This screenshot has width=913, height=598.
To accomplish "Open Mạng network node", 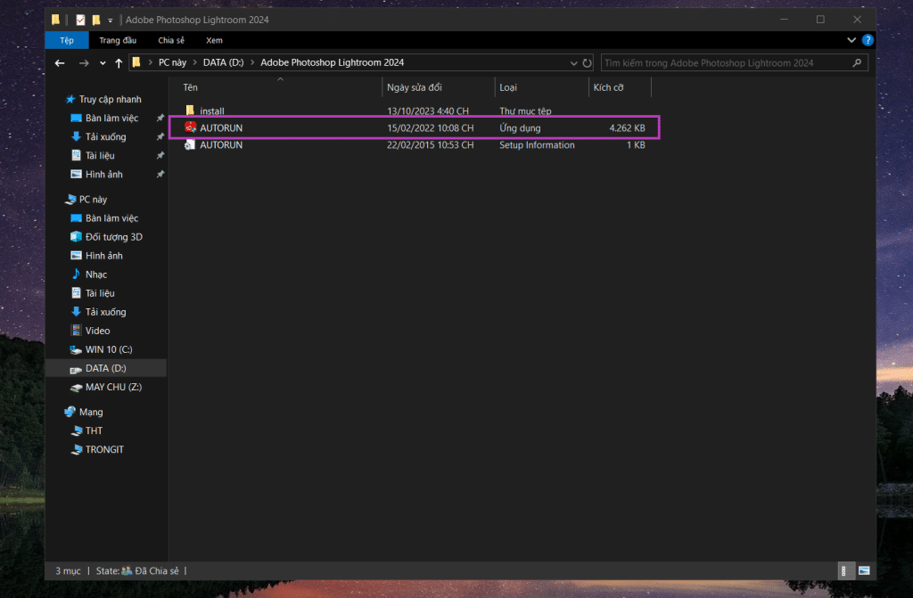I will tap(85, 412).
